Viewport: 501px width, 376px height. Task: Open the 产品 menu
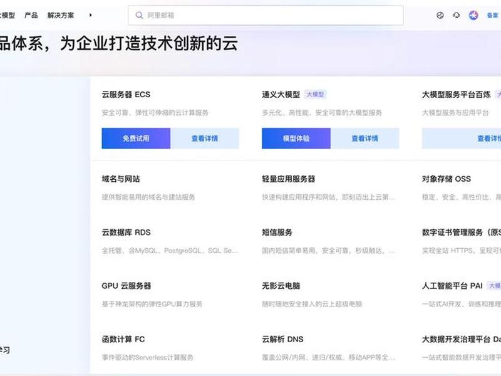point(31,15)
